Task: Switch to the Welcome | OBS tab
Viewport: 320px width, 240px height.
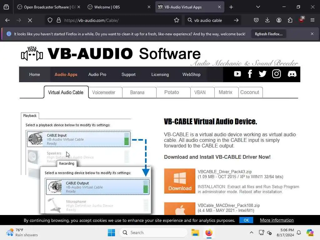Action: (x=119, y=7)
